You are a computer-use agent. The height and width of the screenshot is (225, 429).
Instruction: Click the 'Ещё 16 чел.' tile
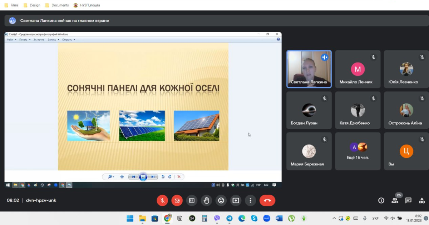357,151
